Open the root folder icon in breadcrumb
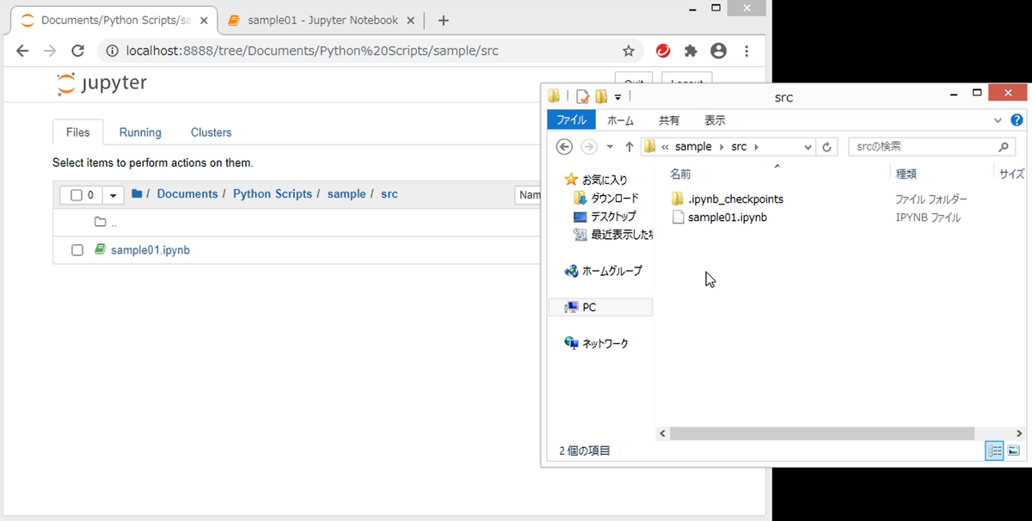This screenshot has height=521, width=1032. coord(137,194)
